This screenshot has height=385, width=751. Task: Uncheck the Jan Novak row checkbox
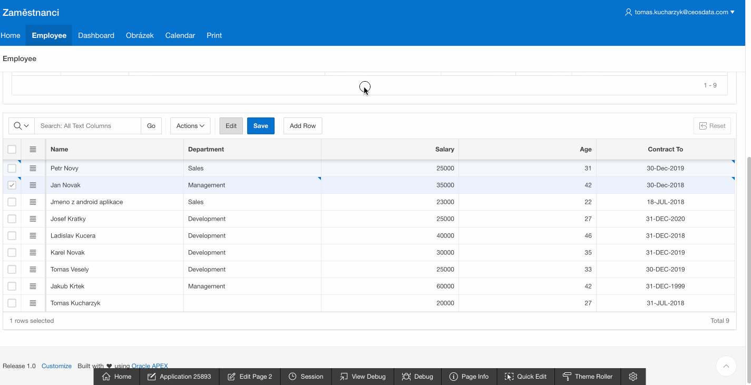12,185
